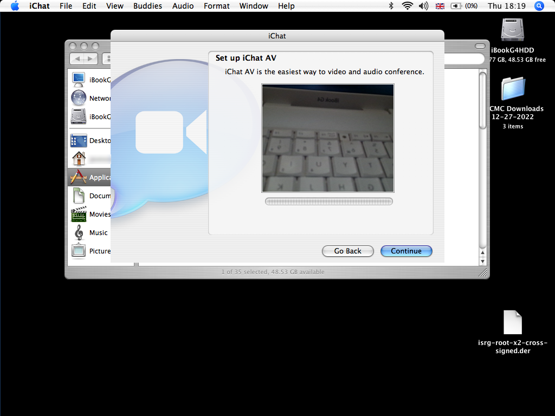Open the Help menu

coord(286,6)
